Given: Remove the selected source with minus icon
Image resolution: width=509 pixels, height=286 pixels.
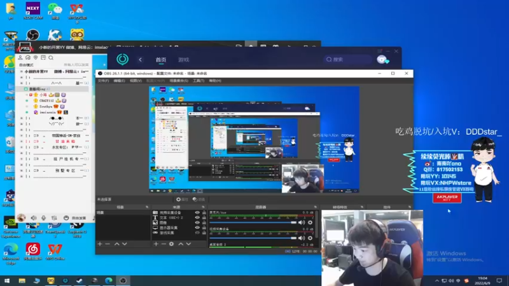Looking at the screenshot, I should pyautogui.click(x=164, y=244).
